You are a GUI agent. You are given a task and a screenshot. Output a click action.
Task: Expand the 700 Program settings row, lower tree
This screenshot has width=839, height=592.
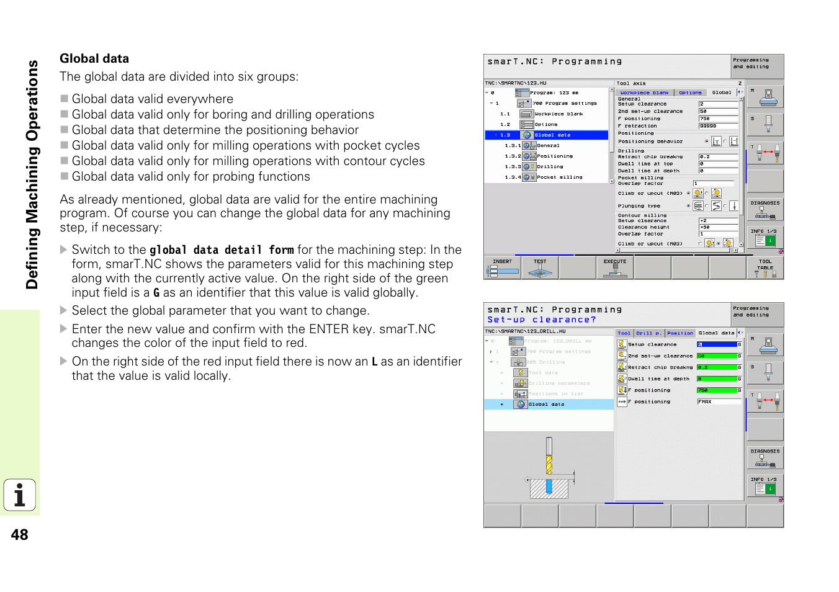[x=491, y=352]
